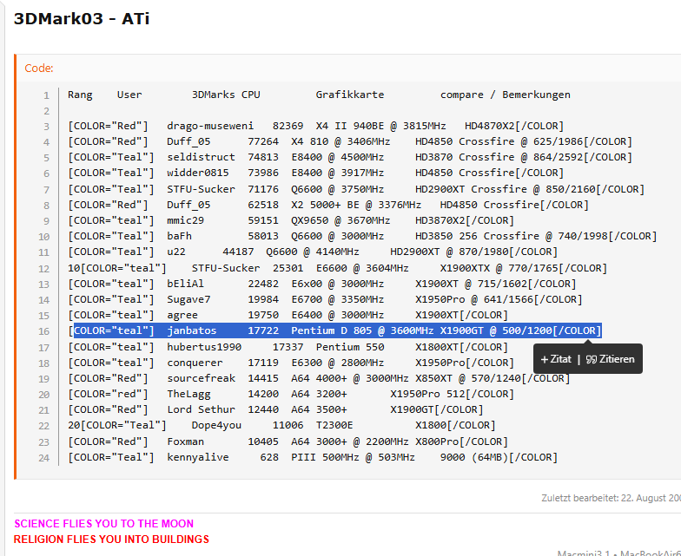Click the 'SCIENCE FLIES YOU TO THE MOON' signature
681x556 pixels.
coord(104,524)
